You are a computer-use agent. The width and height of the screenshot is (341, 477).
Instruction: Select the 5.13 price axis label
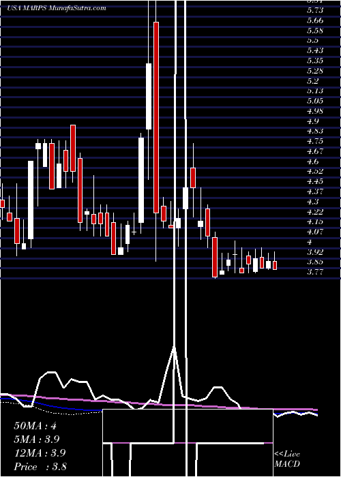pos(315,91)
